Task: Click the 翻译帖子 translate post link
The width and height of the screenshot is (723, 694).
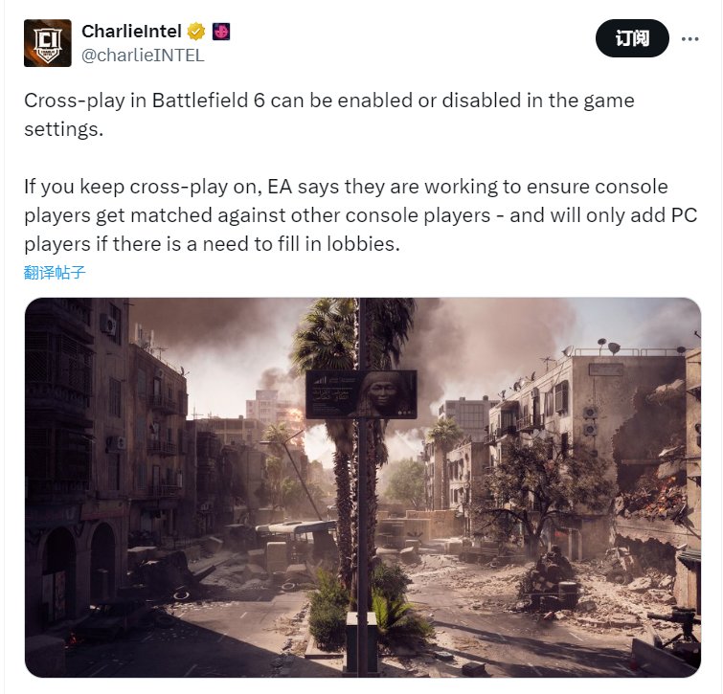Action: pyautogui.click(x=55, y=273)
